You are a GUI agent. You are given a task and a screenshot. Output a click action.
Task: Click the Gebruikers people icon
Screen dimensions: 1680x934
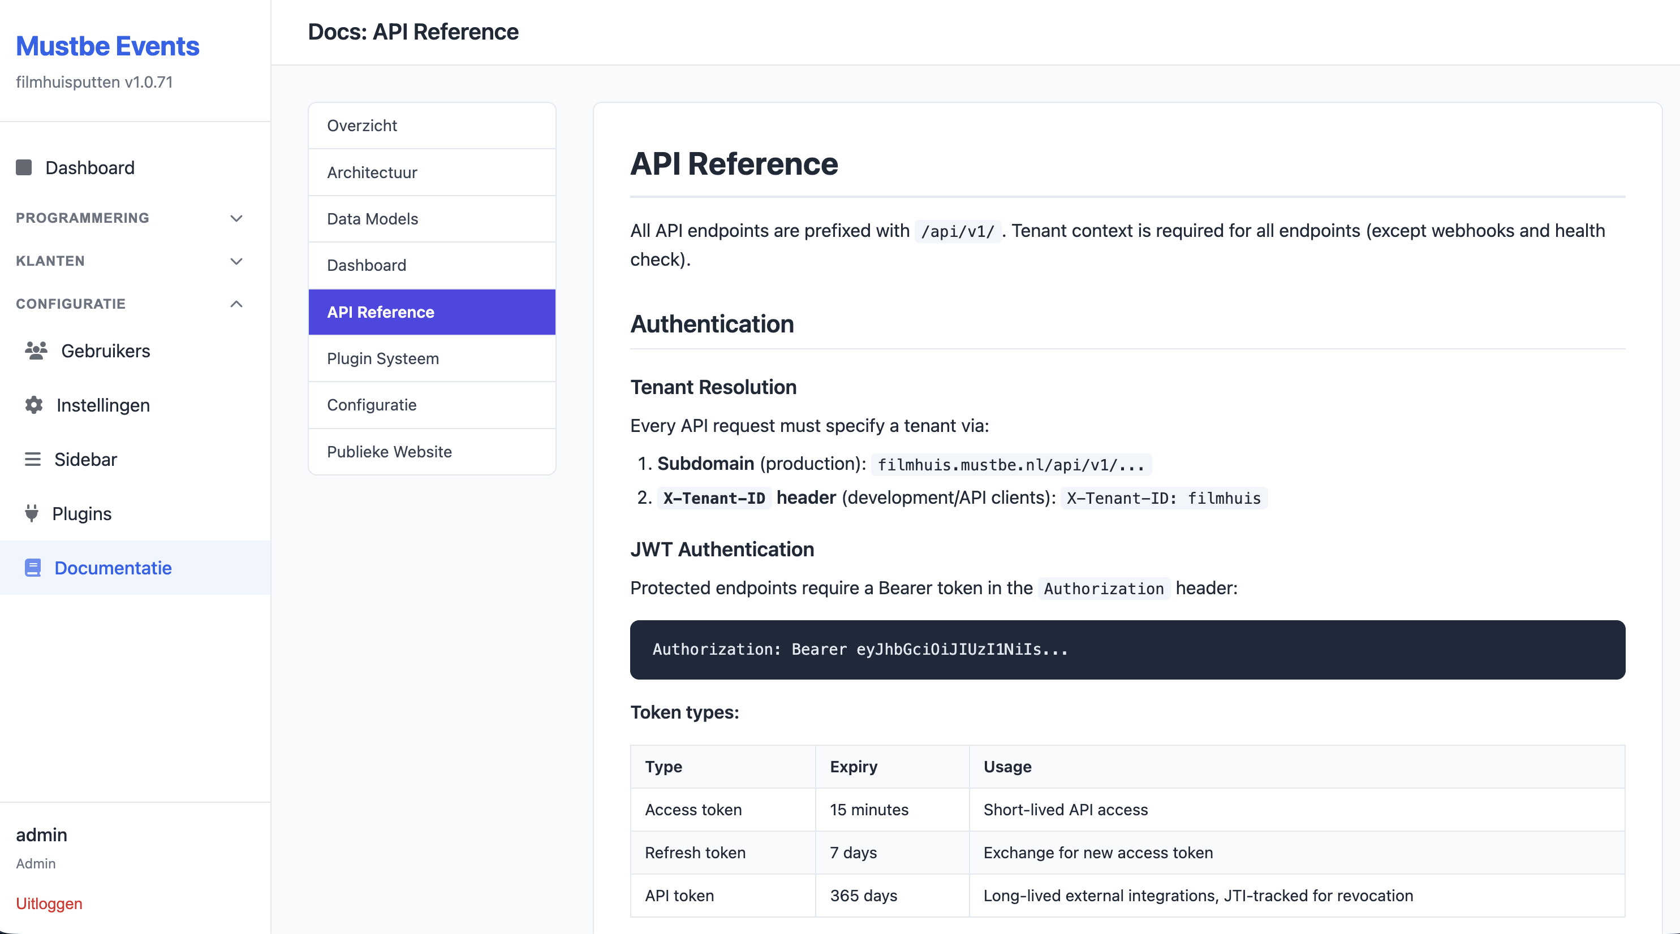[36, 351]
